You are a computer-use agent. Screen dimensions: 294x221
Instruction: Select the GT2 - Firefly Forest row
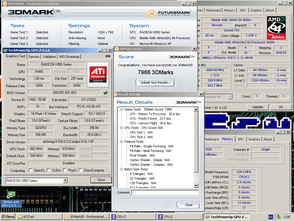[150, 119]
